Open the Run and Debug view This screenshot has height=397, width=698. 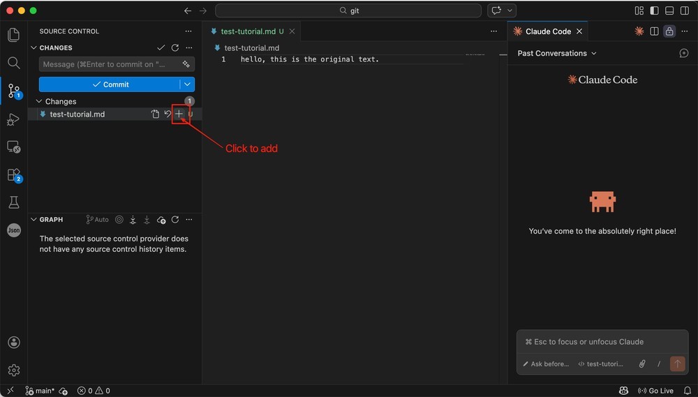click(x=14, y=119)
